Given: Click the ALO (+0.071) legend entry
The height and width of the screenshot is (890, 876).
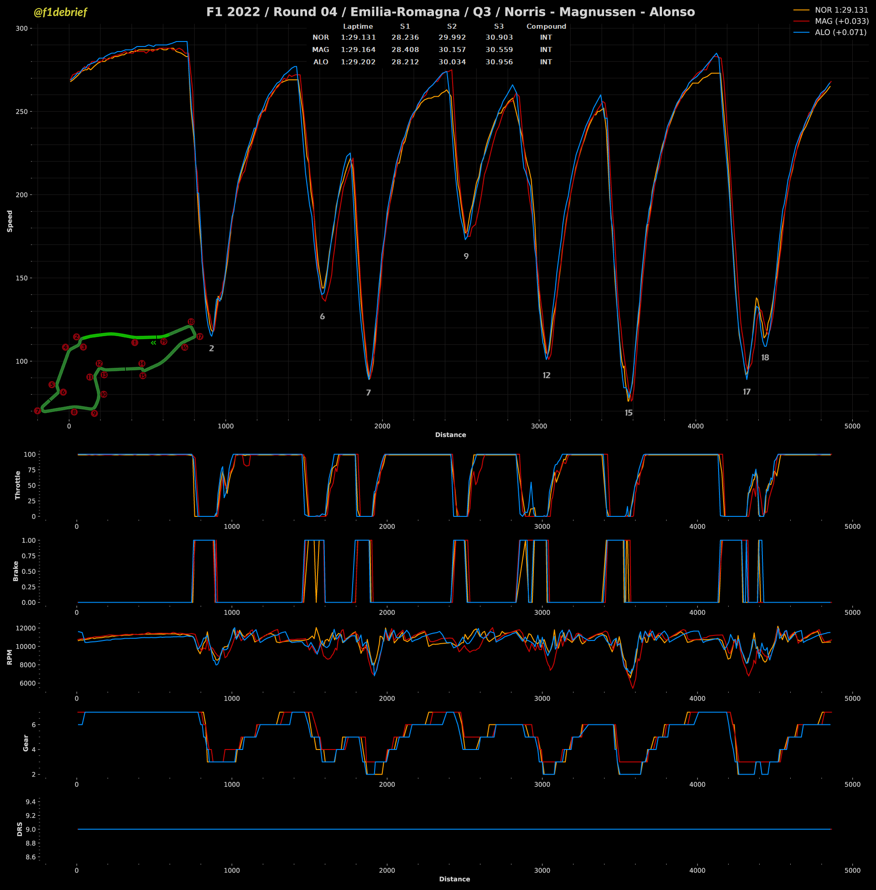Looking at the screenshot, I should tap(840, 32).
